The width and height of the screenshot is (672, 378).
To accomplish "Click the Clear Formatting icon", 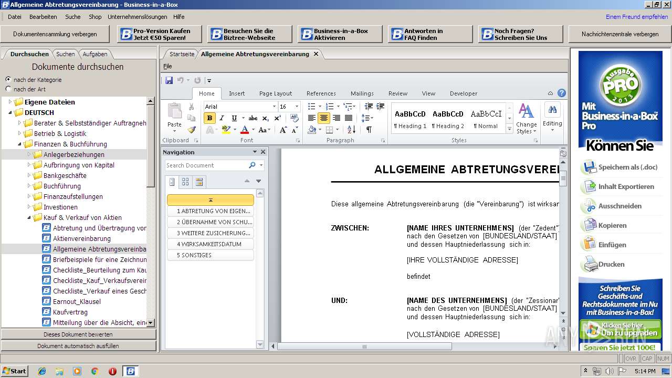I will pyautogui.click(x=296, y=118).
